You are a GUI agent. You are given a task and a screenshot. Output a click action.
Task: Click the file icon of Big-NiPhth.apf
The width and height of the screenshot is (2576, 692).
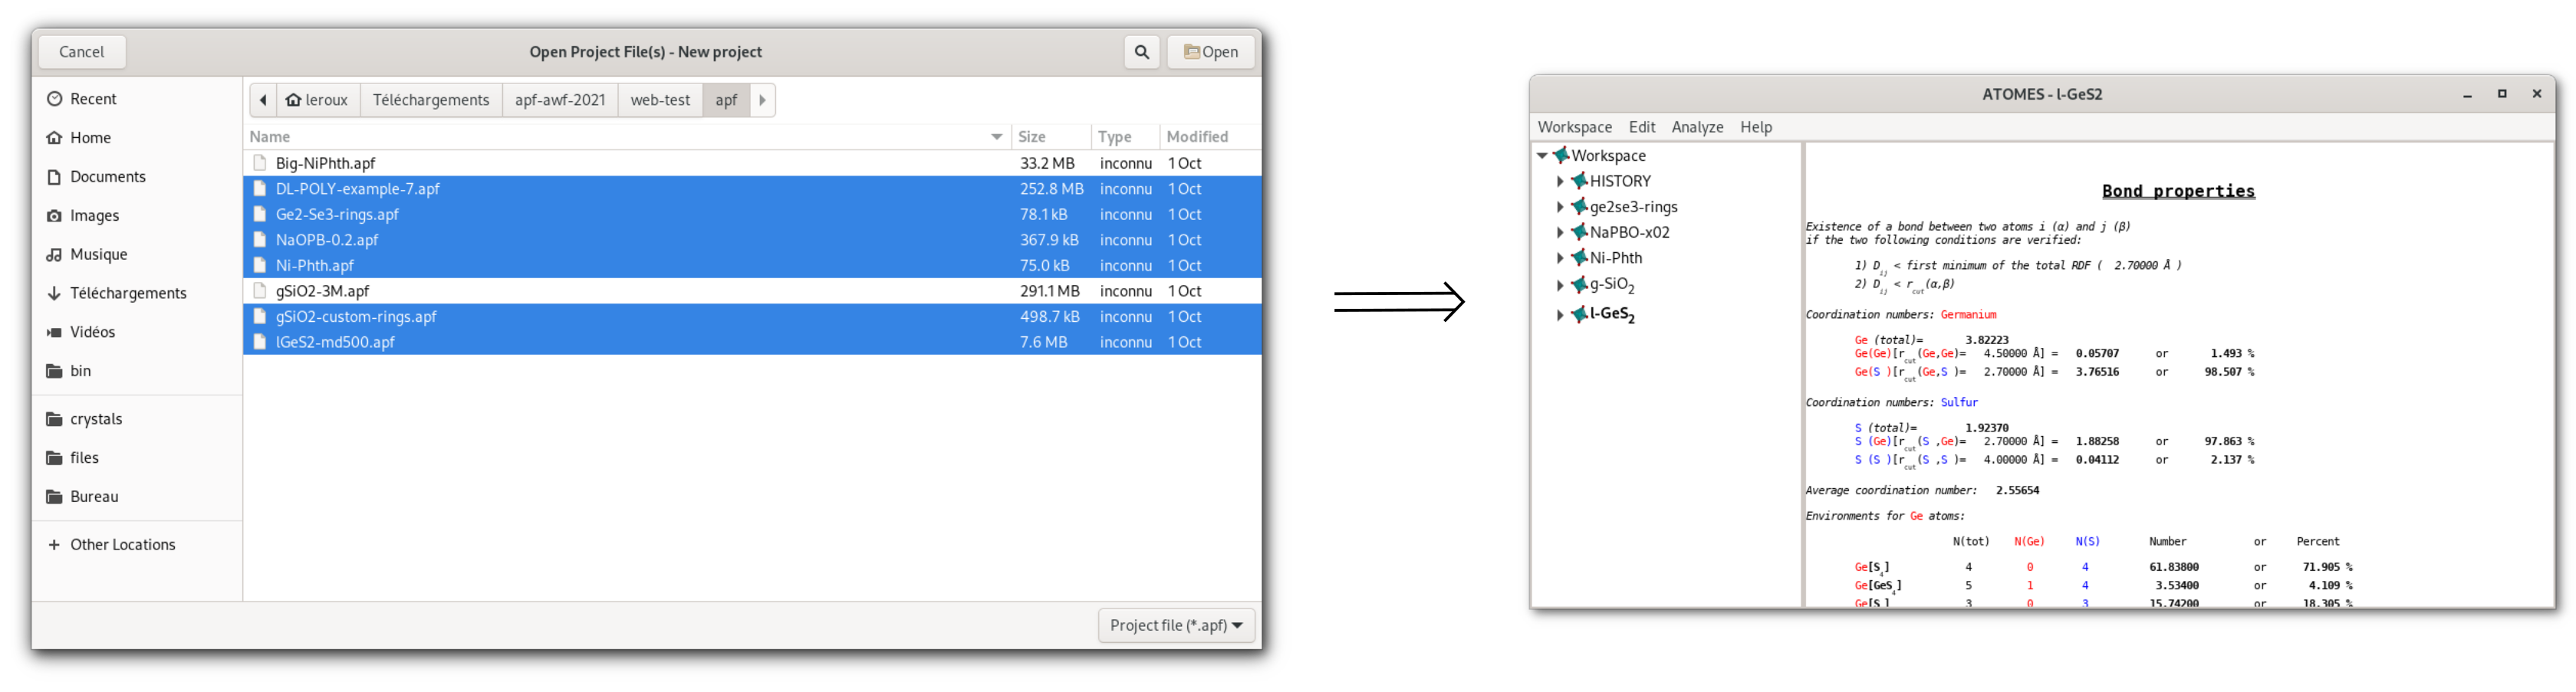coord(260,162)
